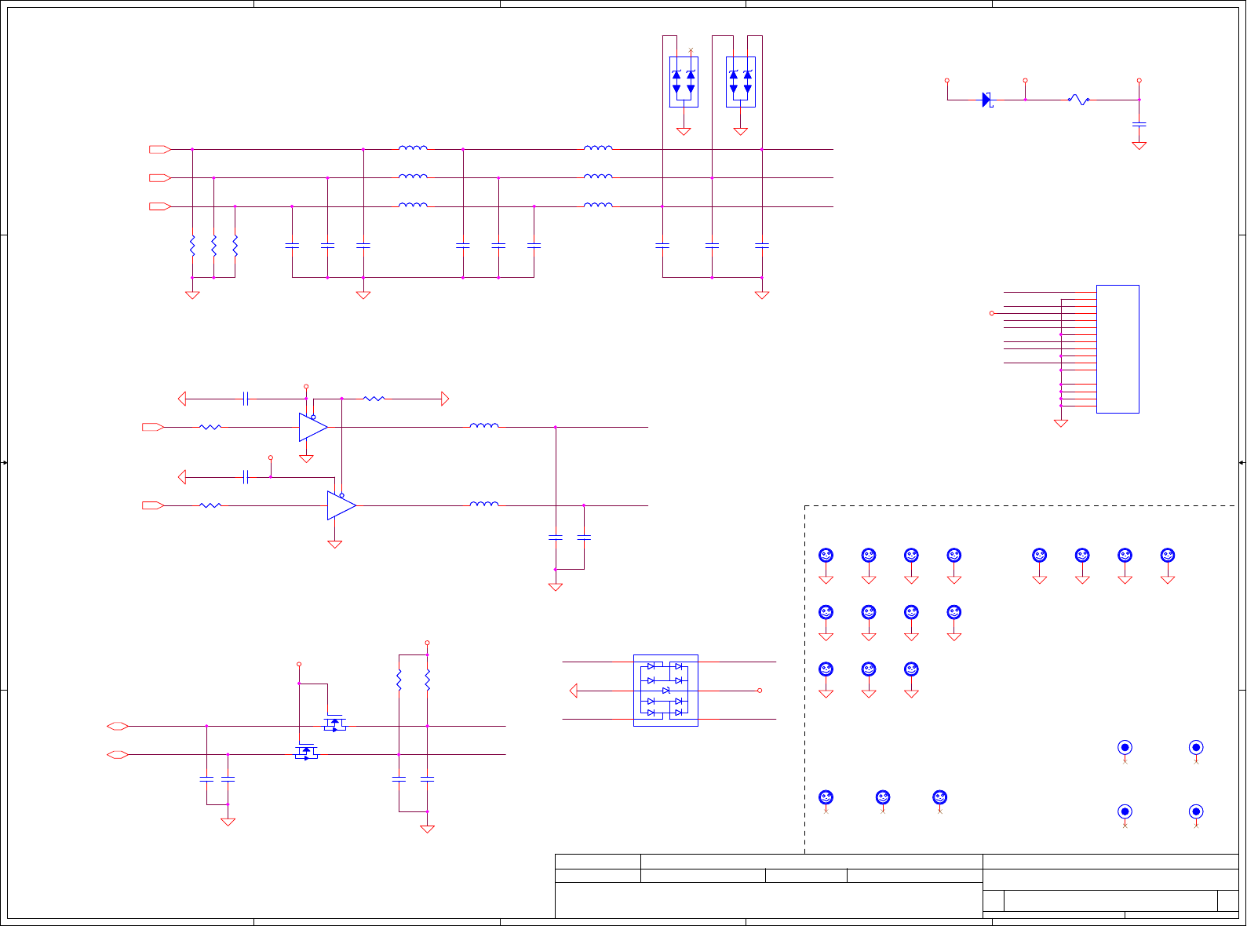Click the ground symbol beneath the multi-pin connector
Viewport: 1247px width, 926px height.
pyautogui.click(x=1061, y=423)
